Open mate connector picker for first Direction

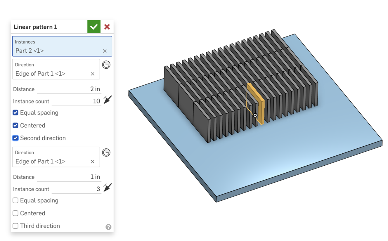(106, 65)
